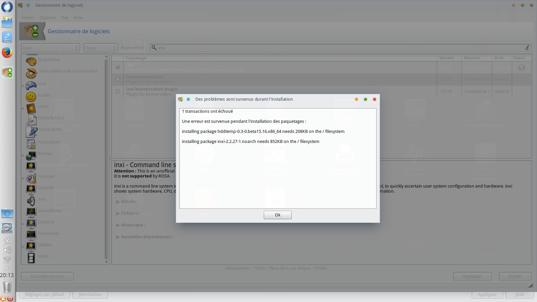537x302 pixels.
Task: Open the clipboard scissors icon in the panel
Action: [7, 241]
